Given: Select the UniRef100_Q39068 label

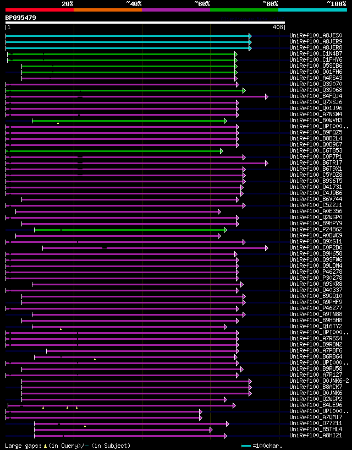Looking at the screenshot, I should click(x=316, y=90).
